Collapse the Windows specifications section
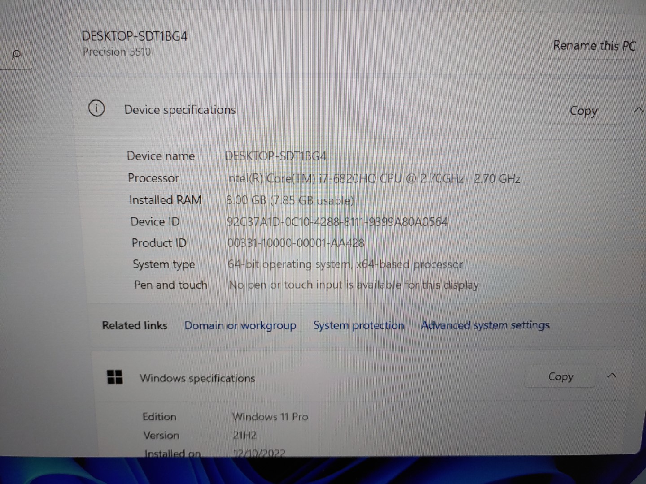 coord(612,376)
